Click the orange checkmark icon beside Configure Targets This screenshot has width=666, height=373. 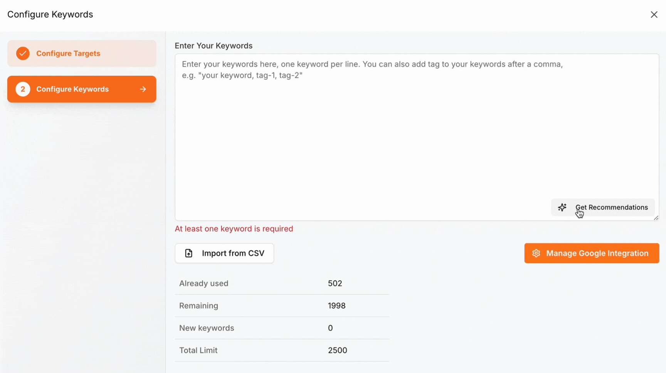23,54
